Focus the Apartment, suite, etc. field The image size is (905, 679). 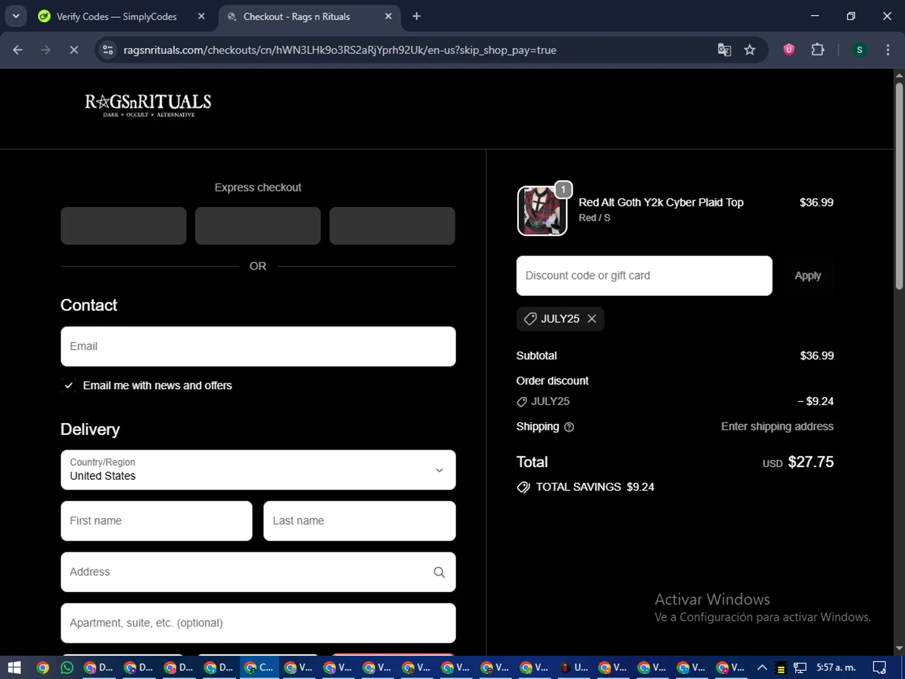tap(258, 623)
